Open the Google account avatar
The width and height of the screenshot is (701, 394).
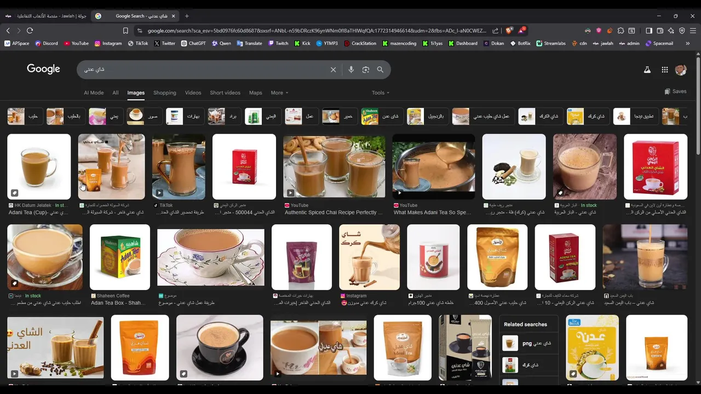click(681, 69)
